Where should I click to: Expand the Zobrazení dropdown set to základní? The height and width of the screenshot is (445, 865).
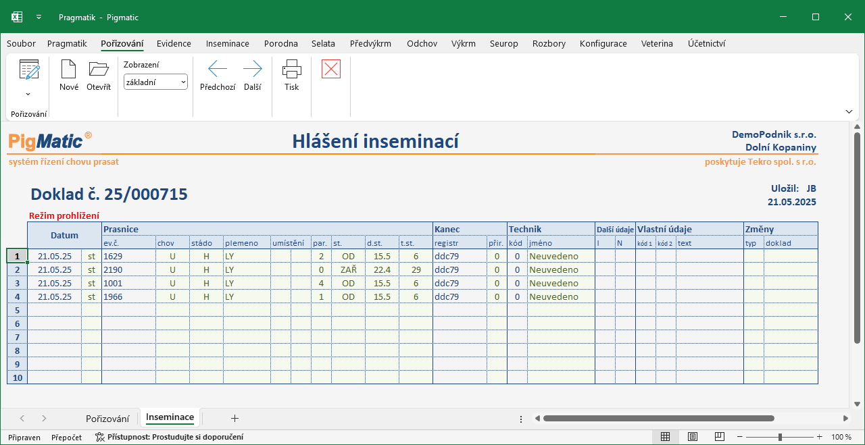(x=155, y=82)
